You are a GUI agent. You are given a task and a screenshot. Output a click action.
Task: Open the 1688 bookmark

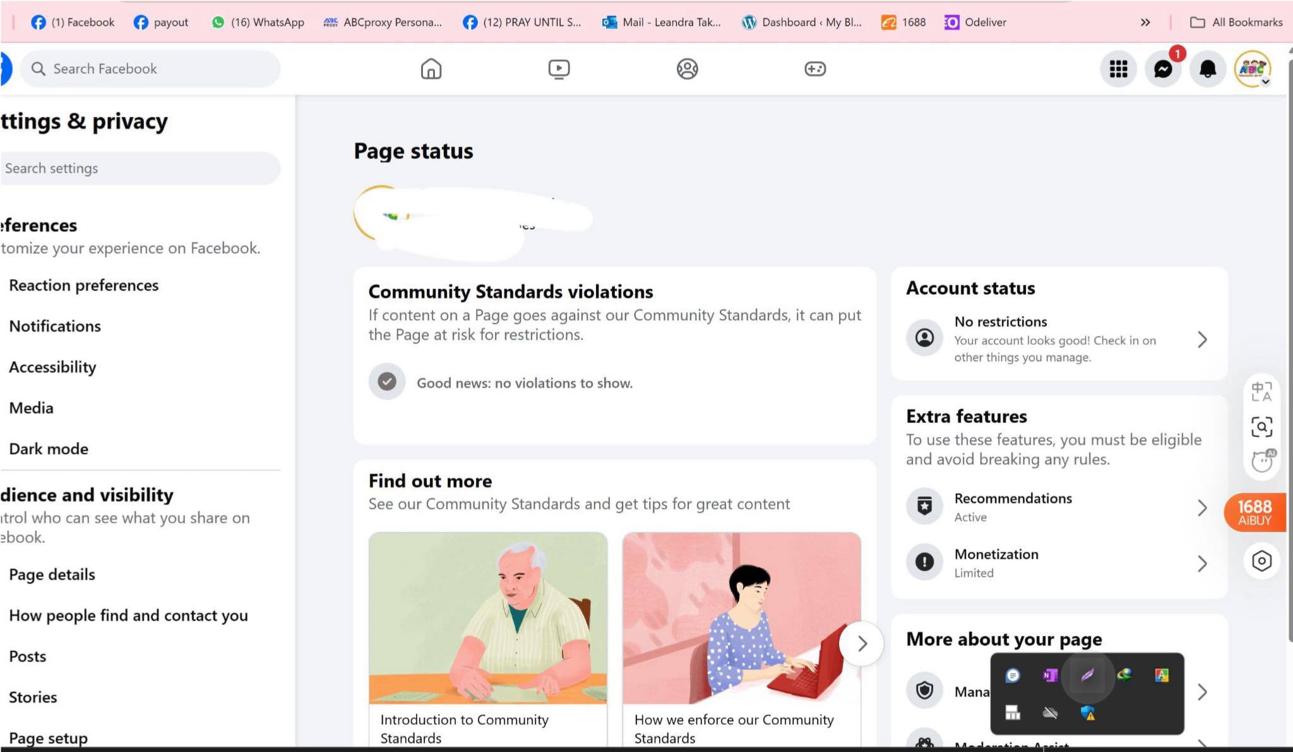pos(903,22)
